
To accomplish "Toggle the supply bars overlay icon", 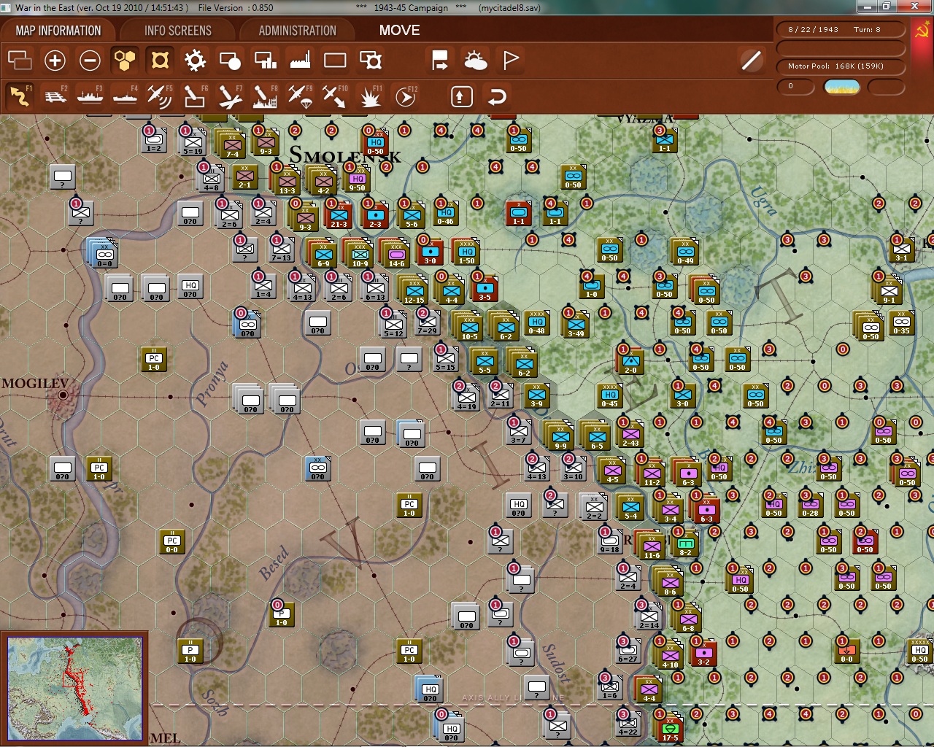I will pyautogui.click(x=265, y=60).
